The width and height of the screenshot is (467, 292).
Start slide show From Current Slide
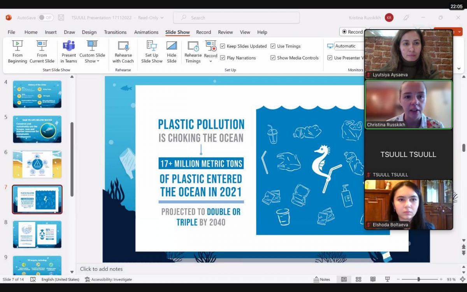pos(42,51)
